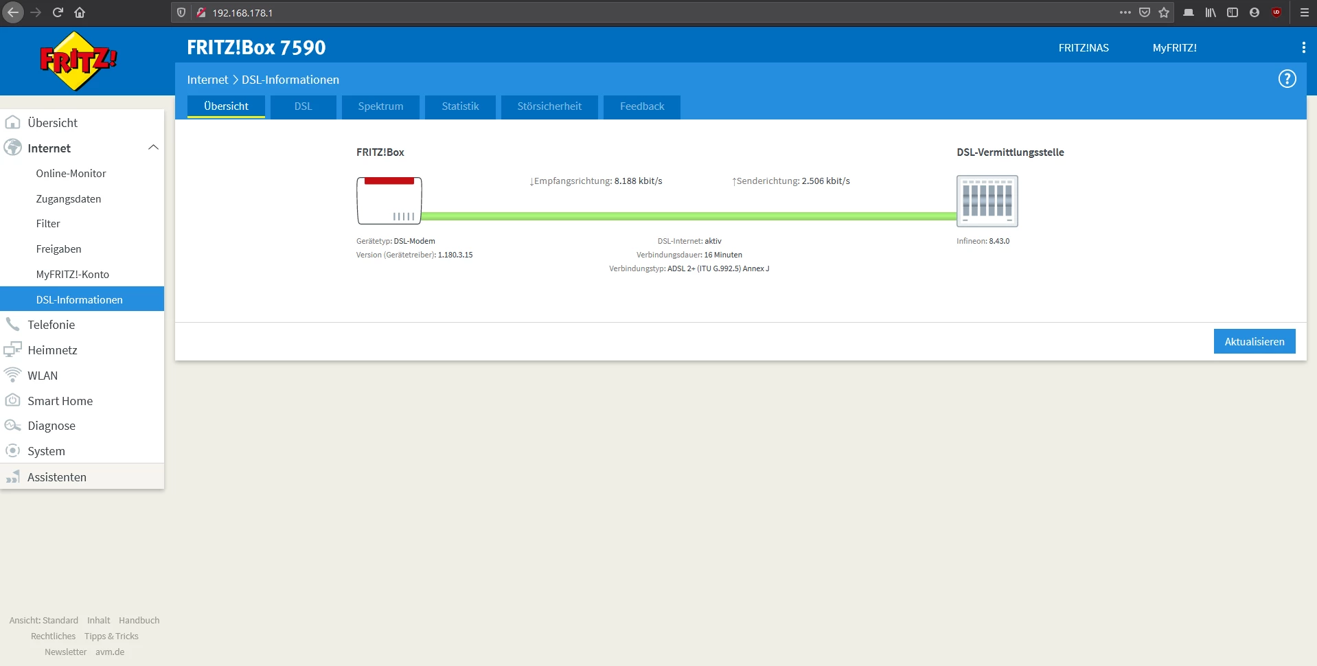Open avm.de footer link
This screenshot has height=666, width=1317.
pyautogui.click(x=110, y=652)
